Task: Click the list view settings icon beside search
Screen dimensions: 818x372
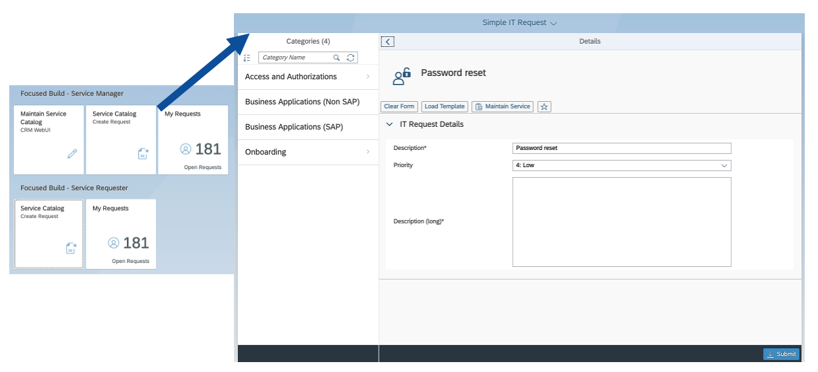Action: point(247,57)
